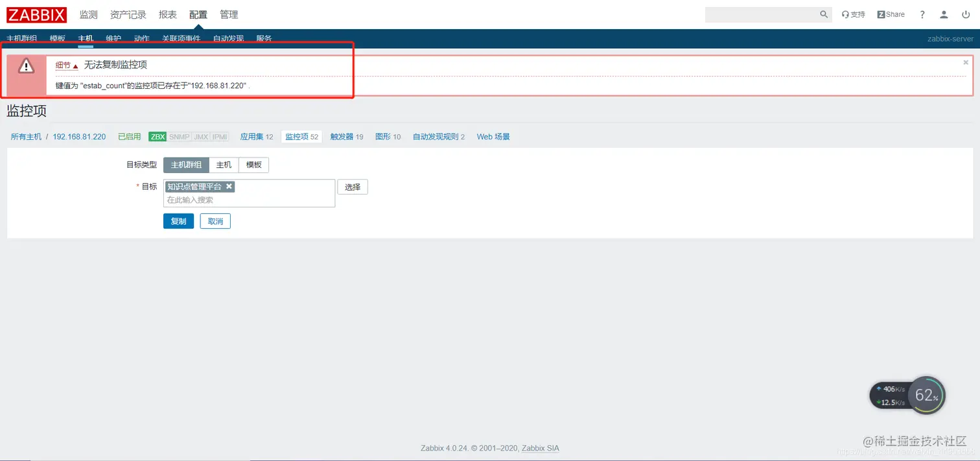Open the Share link

pos(891,14)
